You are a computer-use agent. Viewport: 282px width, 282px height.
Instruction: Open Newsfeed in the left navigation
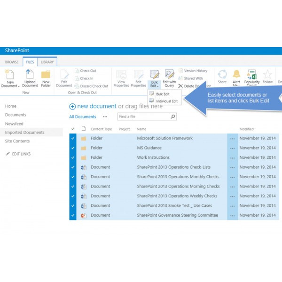click(14, 124)
